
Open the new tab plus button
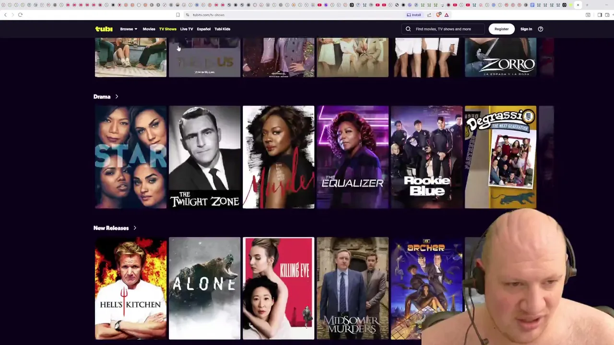point(587,5)
